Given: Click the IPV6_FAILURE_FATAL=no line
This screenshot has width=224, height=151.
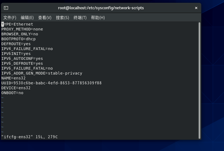Looking at the screenshot, I should pyautogui.click(x=27, y=68).
